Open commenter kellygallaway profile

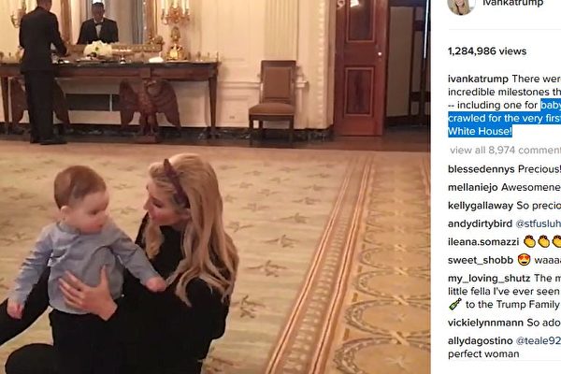click(481, 206)
